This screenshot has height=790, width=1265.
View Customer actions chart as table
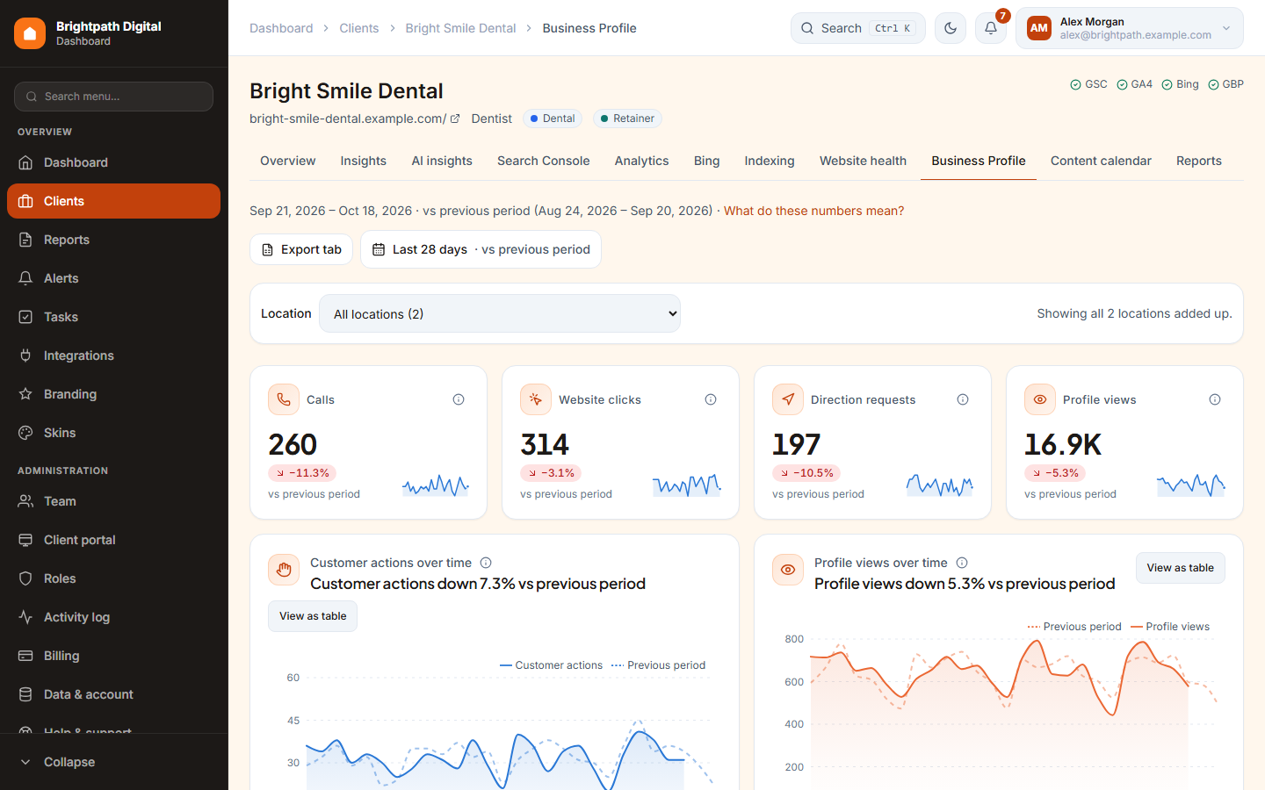313,616
